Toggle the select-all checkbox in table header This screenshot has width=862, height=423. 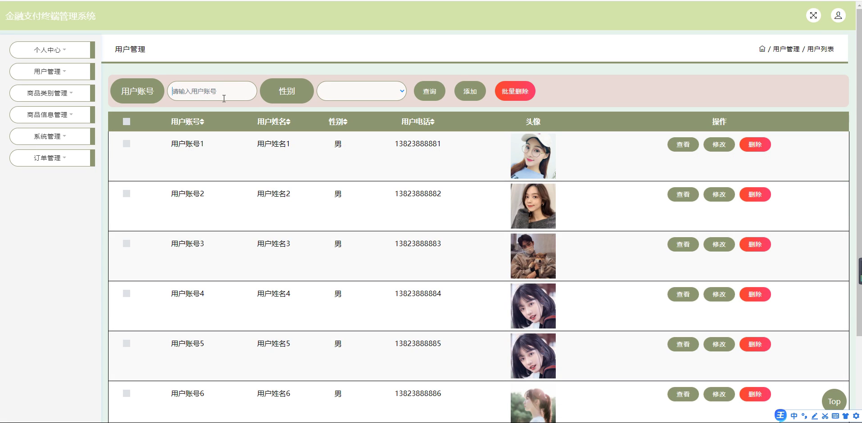(x=127, y=121)
